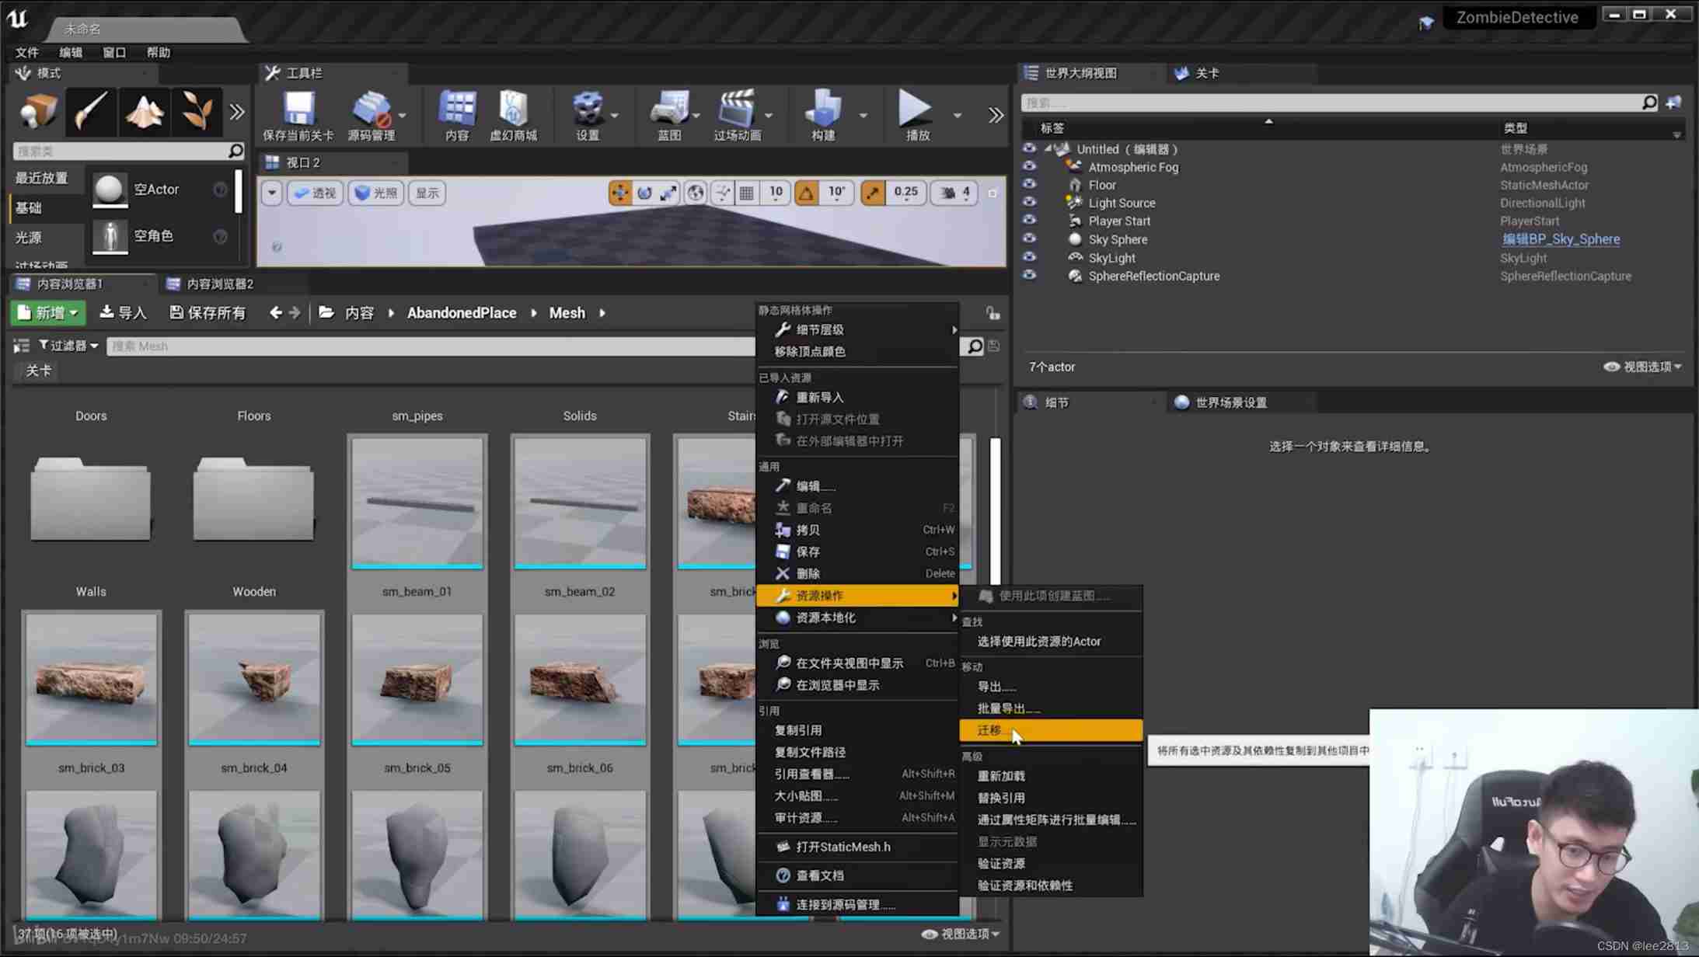Image resolution: width=1699 pixels, height=957 pixels.
Task: Choose Reimport in the context menu
Action: tap(857, 397)
